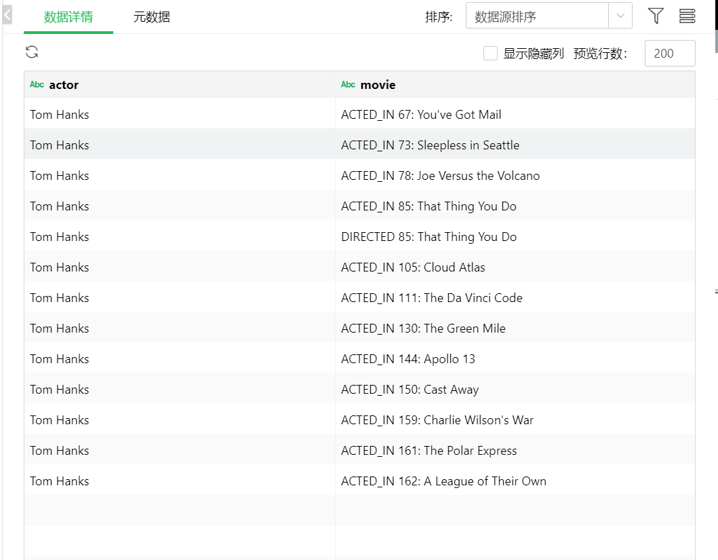The width and height of the screenshot is (718, 560).
Task: Select cell ACTED_IN 85: That Thing You Do
Action: 515,206
